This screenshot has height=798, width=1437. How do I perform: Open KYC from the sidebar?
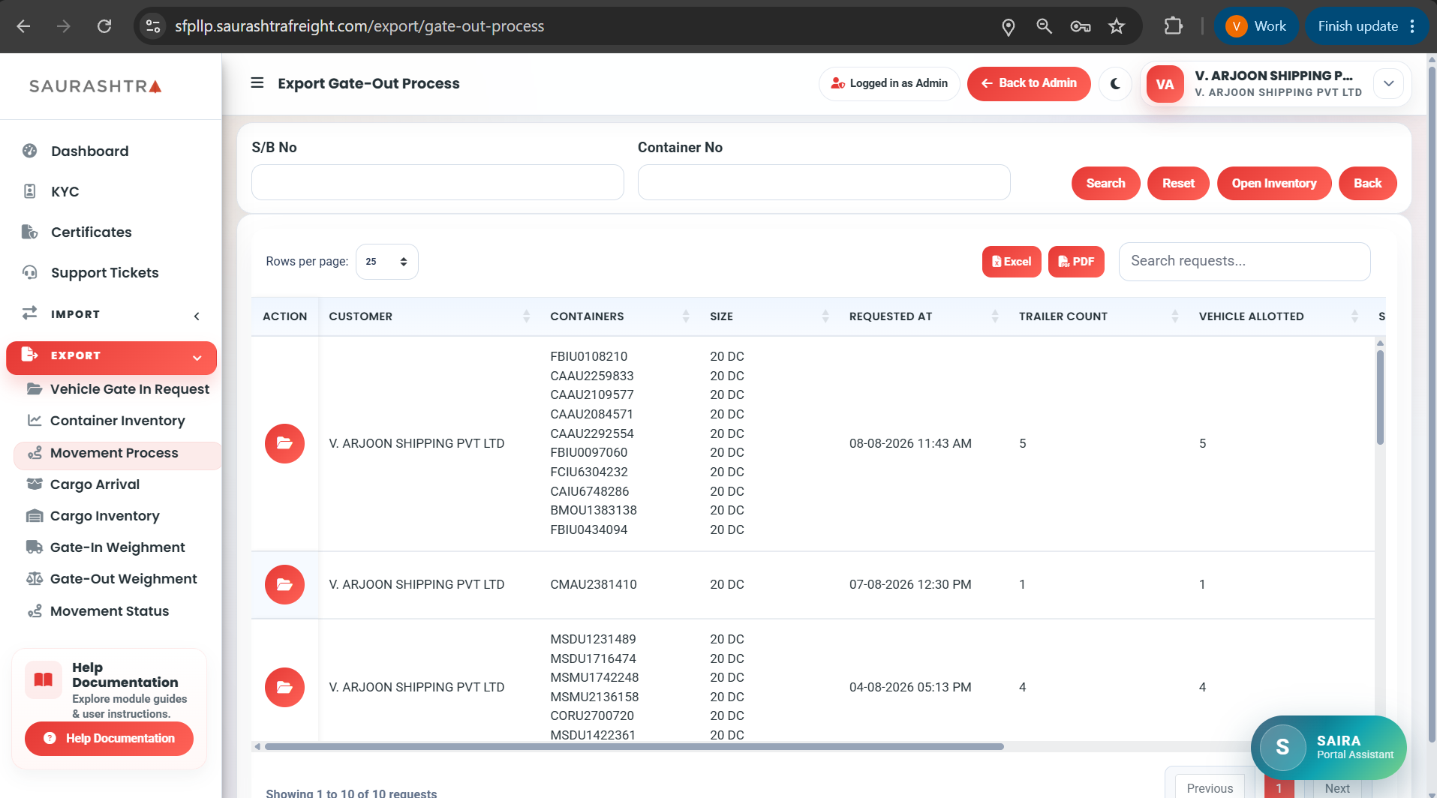point(65,191)
